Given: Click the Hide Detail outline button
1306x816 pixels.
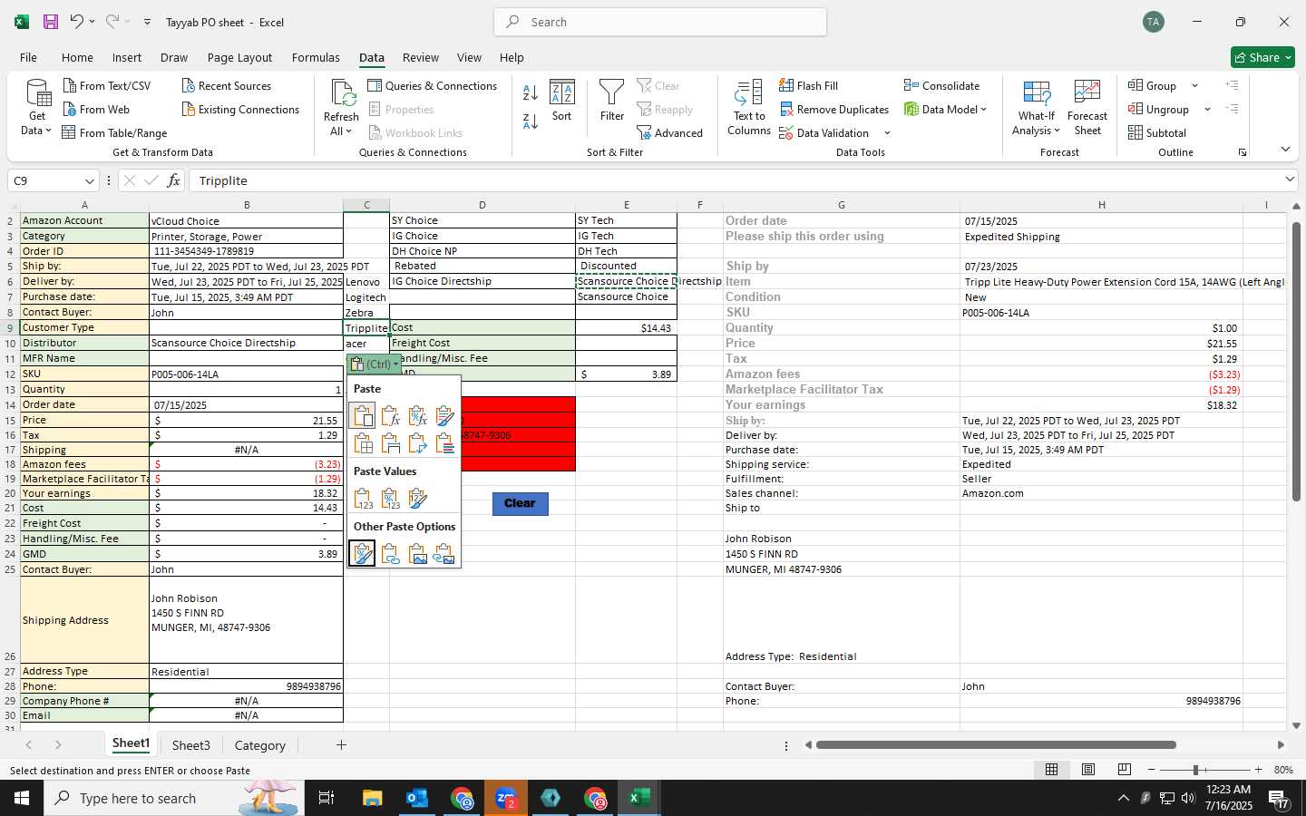Looking at the screenshot, I should point(1232,109).
